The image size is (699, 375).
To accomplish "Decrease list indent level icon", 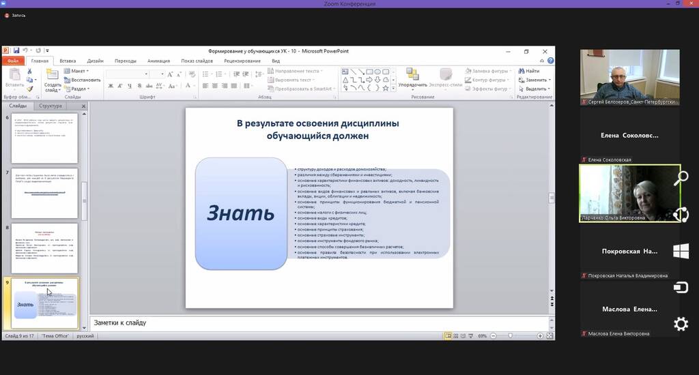I will click(236, 74).
